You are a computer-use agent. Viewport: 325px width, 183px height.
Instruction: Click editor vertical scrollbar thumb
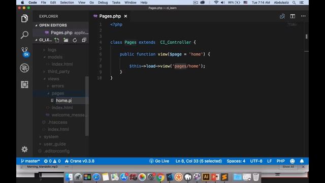(x=306, y=37)
